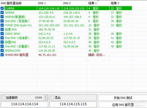This screenshot has height=108, width=147.
Task: Click the 218.30.118.6 address cell
Action: click(x=72, y=13)
